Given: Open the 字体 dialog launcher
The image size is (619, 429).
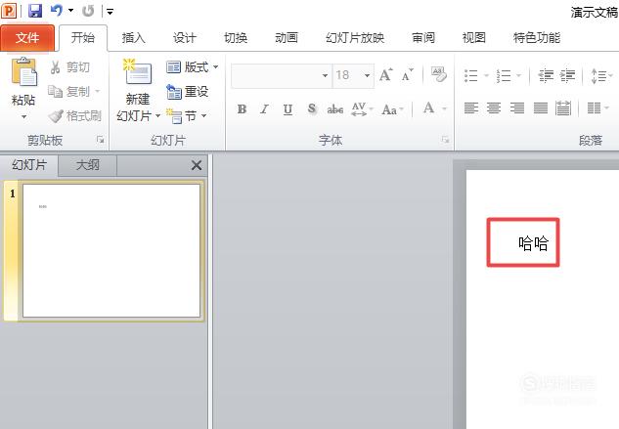Looking at the screenshot, I should [445, 140].
